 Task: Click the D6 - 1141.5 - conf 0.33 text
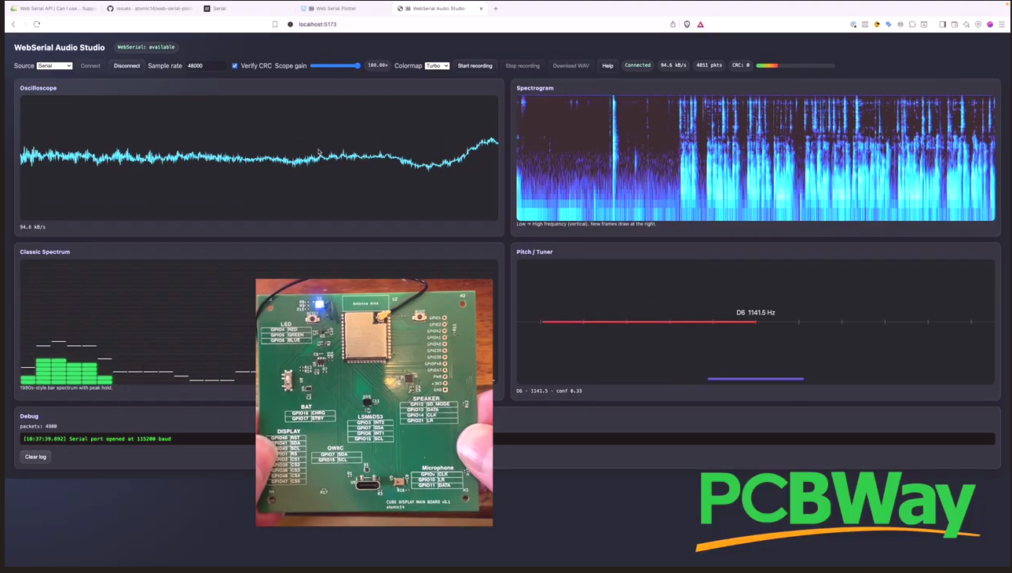549,391
